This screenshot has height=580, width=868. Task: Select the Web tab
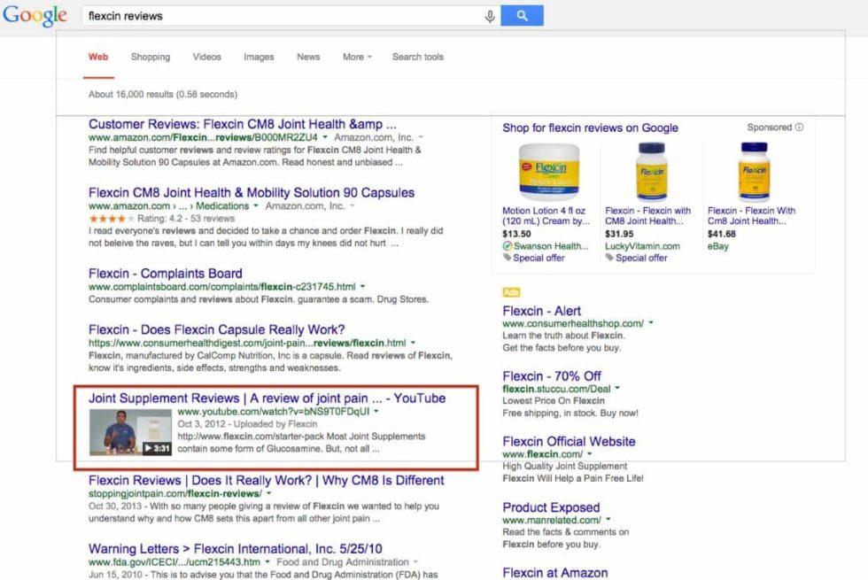click(98, 57)
